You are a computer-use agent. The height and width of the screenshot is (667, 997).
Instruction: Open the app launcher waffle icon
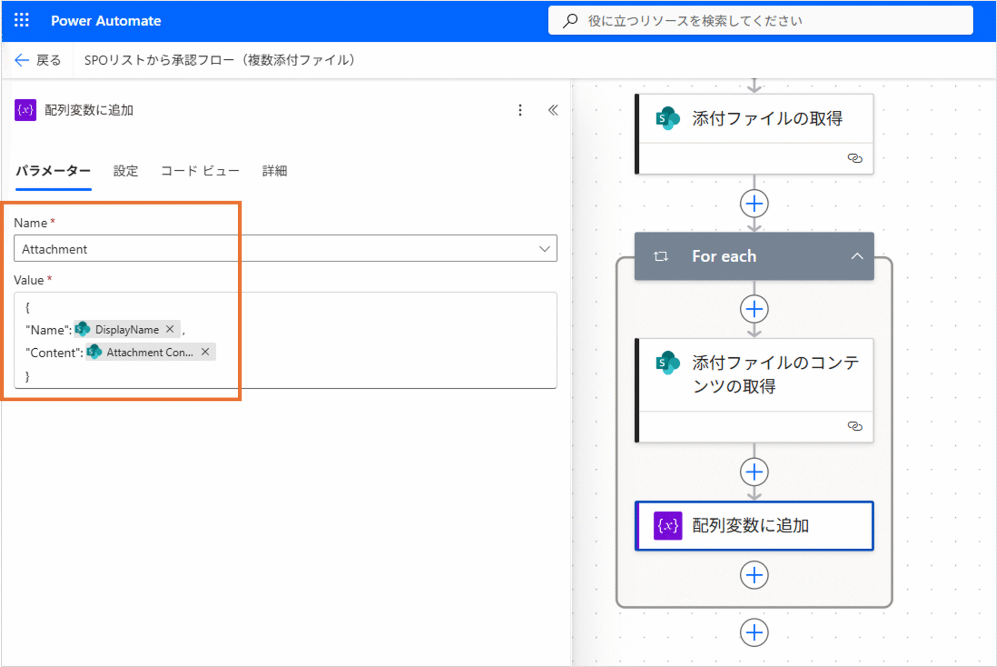[21, 20]
